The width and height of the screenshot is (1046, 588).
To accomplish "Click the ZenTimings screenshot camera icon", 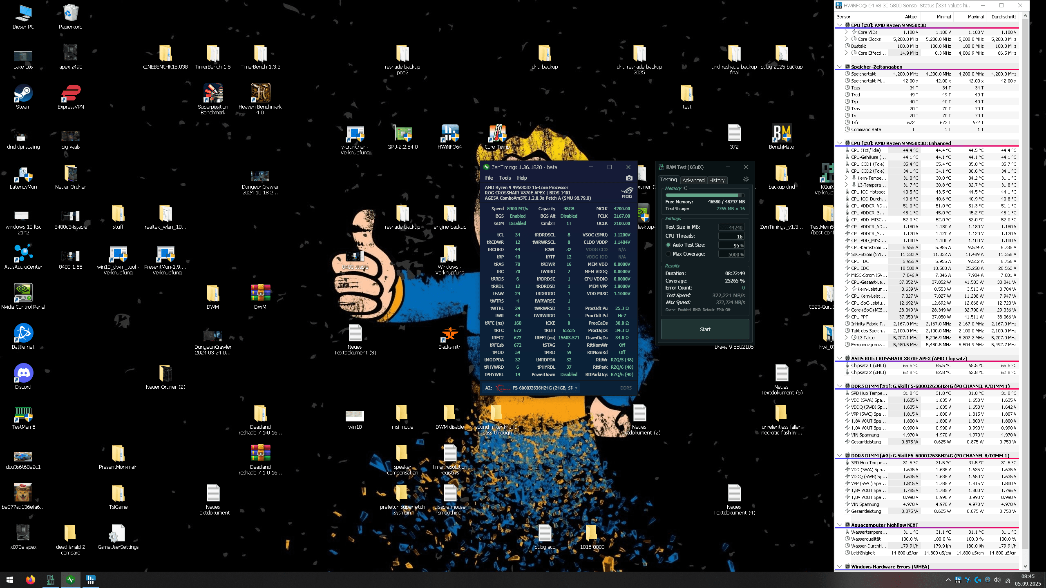I will click(629, 178).
